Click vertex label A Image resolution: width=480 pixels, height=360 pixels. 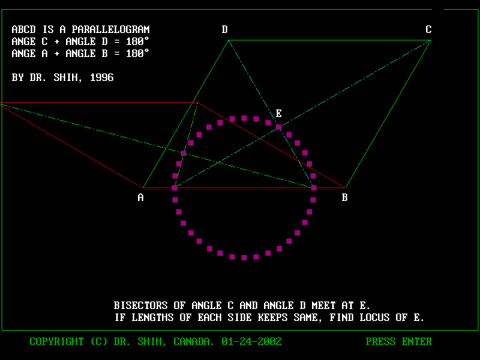pos(140,198)
